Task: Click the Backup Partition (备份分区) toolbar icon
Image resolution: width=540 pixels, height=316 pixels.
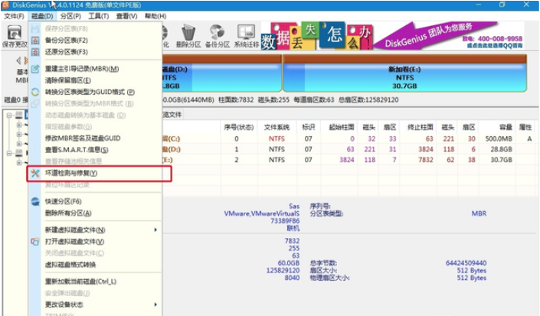Action: point(218,37)
